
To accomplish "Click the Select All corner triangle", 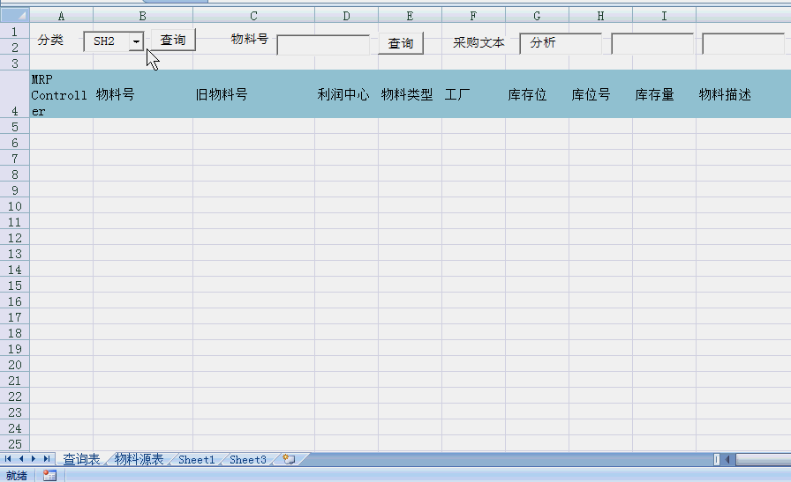I will point(15,16).
